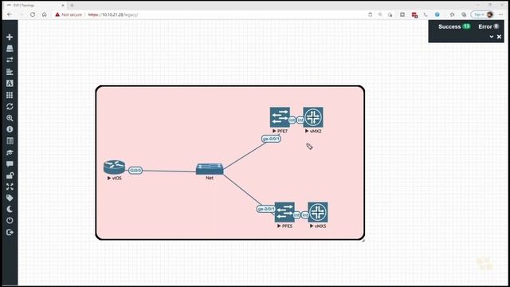Screen dimensions: 510x287
Task: Select the EVE Topology browser tab
Action: [35, 6]
